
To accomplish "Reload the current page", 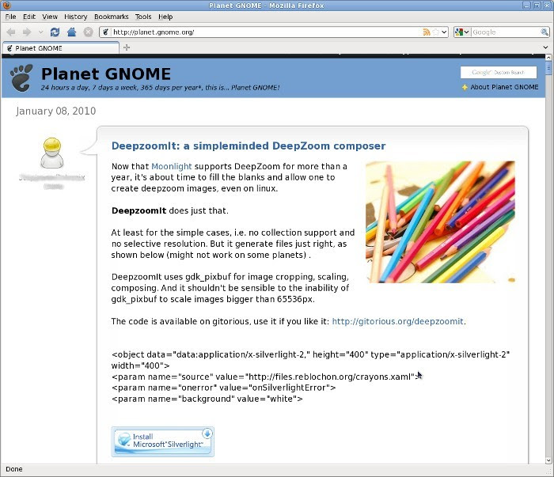I will point(55,32).
